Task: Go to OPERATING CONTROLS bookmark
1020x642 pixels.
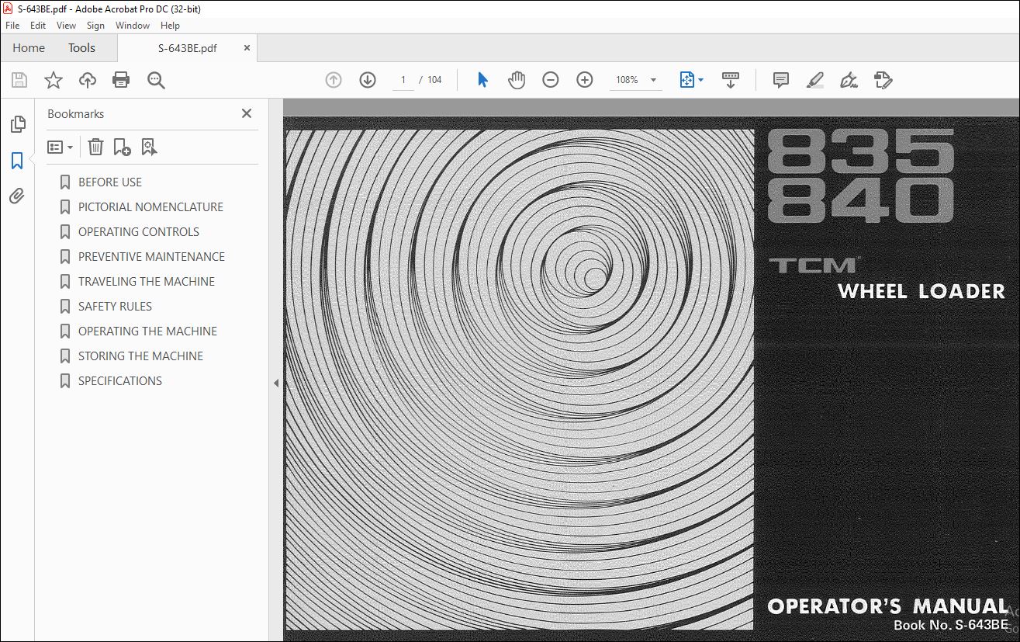Action: 139,232
